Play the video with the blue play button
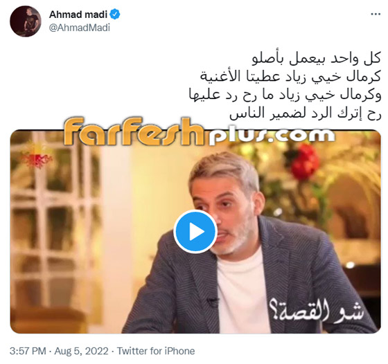 coord(195,232)
